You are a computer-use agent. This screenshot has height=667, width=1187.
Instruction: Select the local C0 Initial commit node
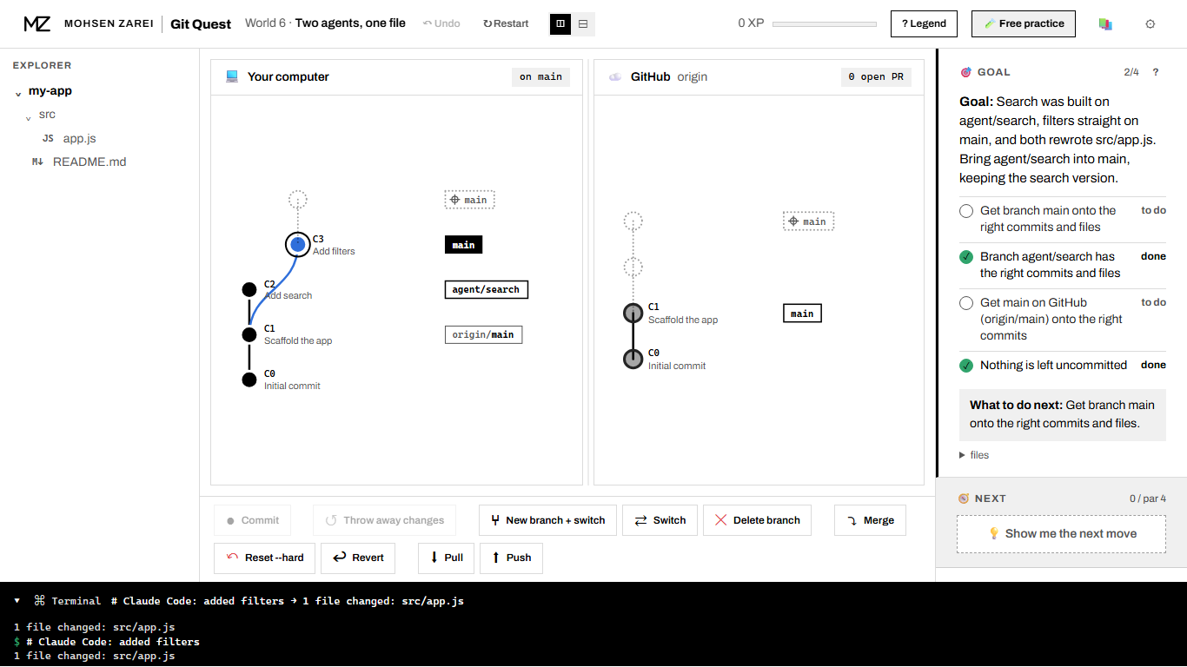point(249,380)
